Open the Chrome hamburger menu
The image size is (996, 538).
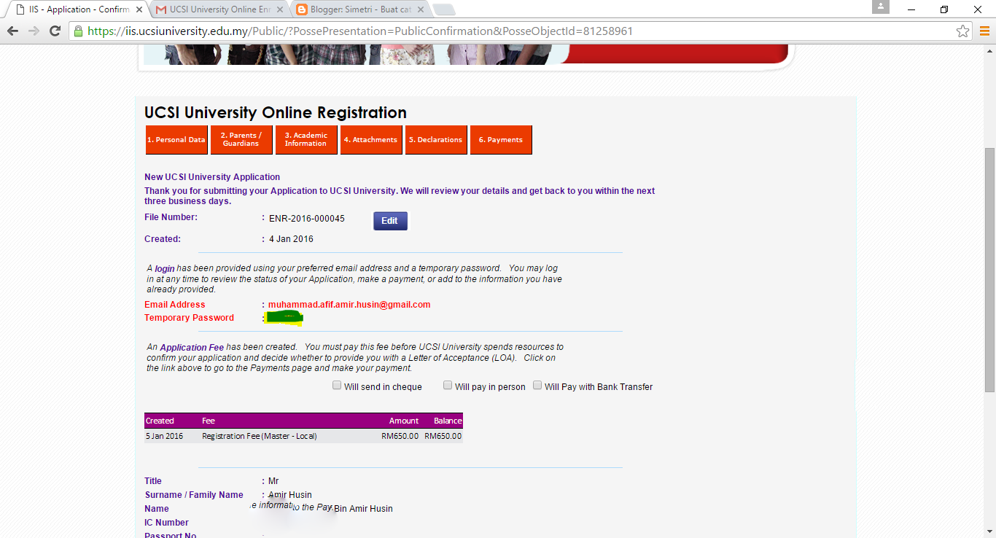tap(984, 31)
